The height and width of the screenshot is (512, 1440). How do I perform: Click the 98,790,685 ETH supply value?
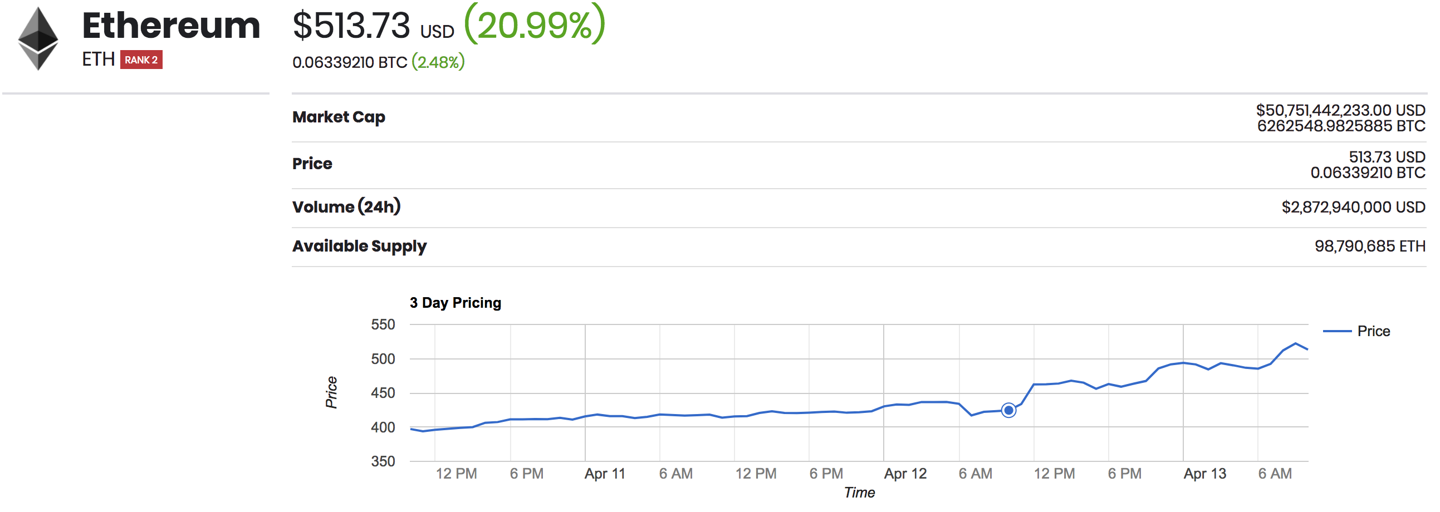(1370, 247)
